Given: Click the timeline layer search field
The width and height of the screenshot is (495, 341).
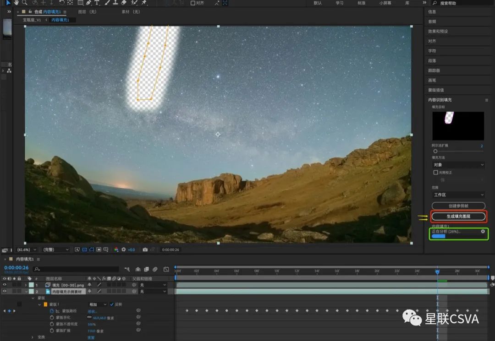Looking at the screenshot, I should [x=76, y=269].
